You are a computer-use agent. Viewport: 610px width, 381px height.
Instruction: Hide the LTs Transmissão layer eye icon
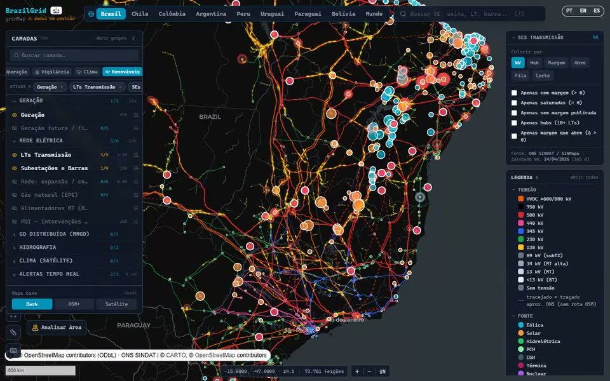point(15,155)
